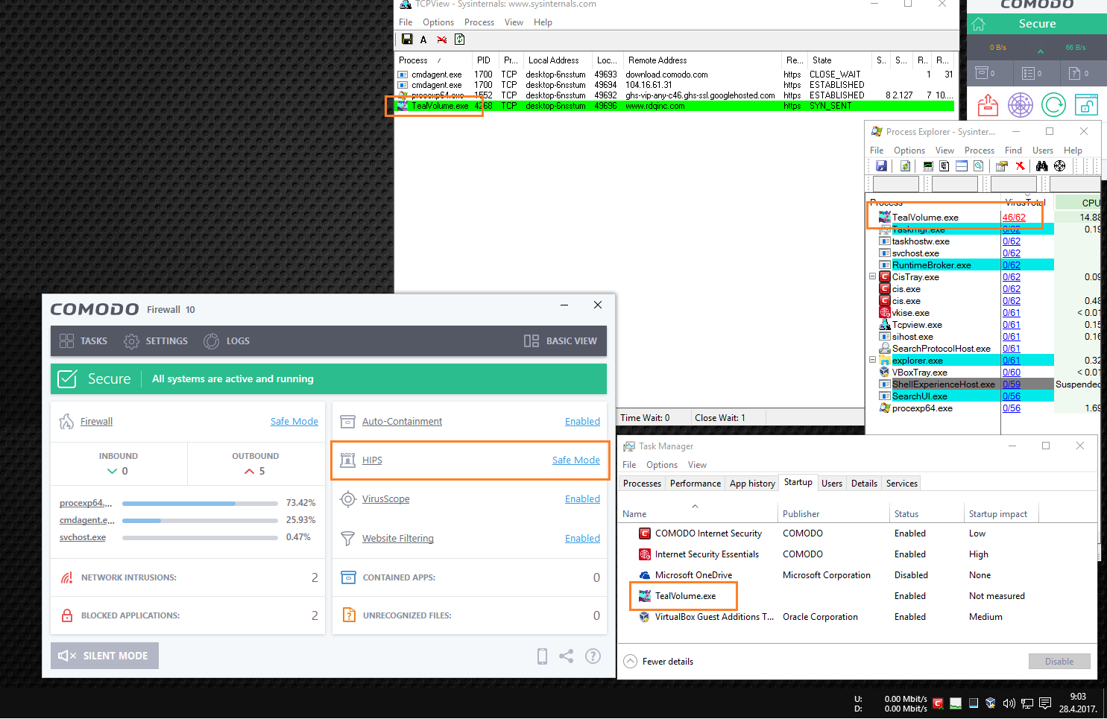Image resolution: width=1107 pixels, height=719 pixels.
Task: Click the 46/62 VirusTotal result for TealVolume.exe
Action: point(1014,218)
